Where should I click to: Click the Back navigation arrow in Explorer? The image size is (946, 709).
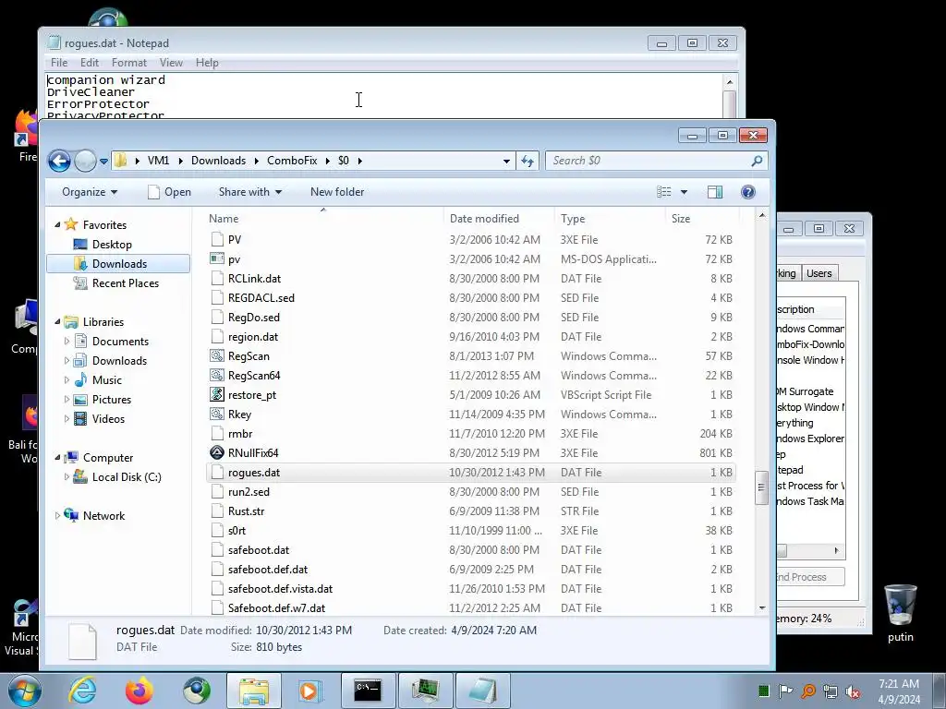[59, 161]
